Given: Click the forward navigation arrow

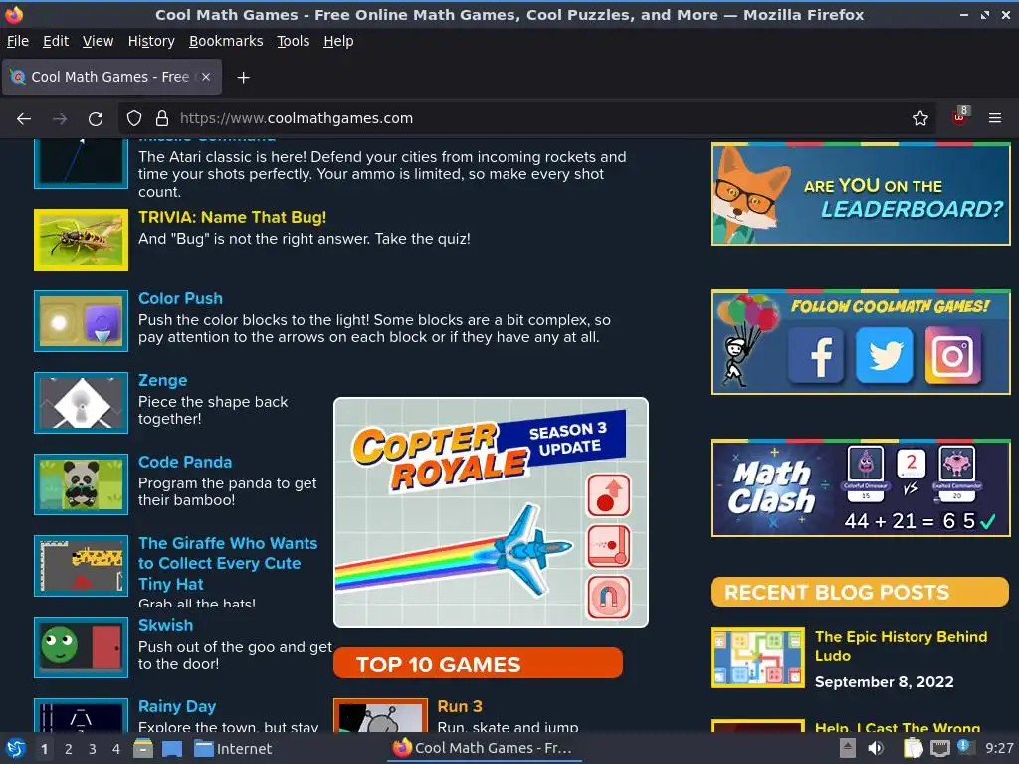Looking at the screenshot, I should point(60,119).
